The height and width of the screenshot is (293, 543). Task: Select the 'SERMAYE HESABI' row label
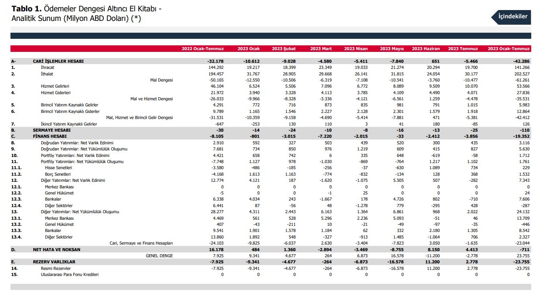(x=52, y=130)
